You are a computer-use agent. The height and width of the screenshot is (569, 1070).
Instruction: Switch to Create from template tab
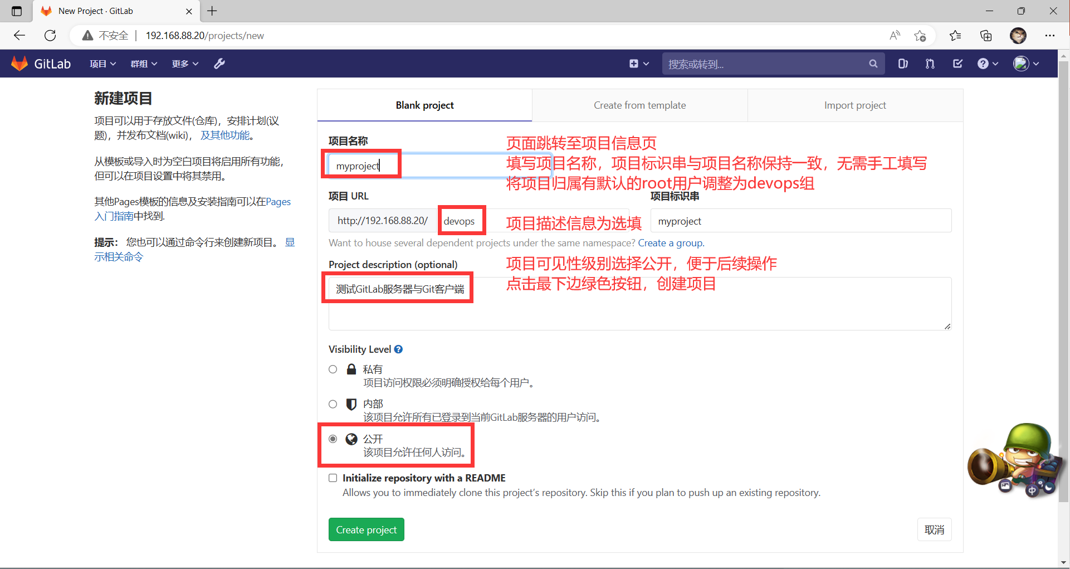[639, 105]
